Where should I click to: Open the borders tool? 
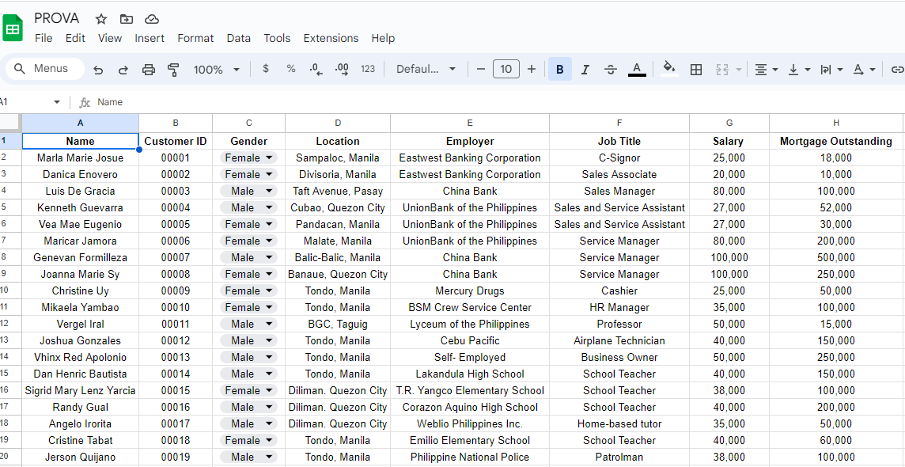[696, 70]
